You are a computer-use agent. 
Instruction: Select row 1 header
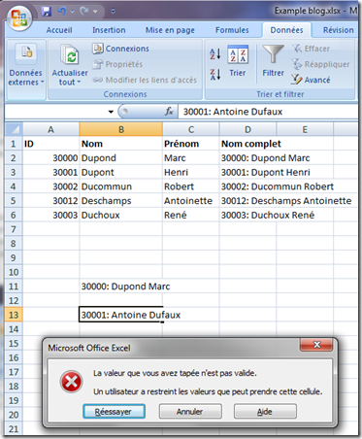click(x=14, y=144)
